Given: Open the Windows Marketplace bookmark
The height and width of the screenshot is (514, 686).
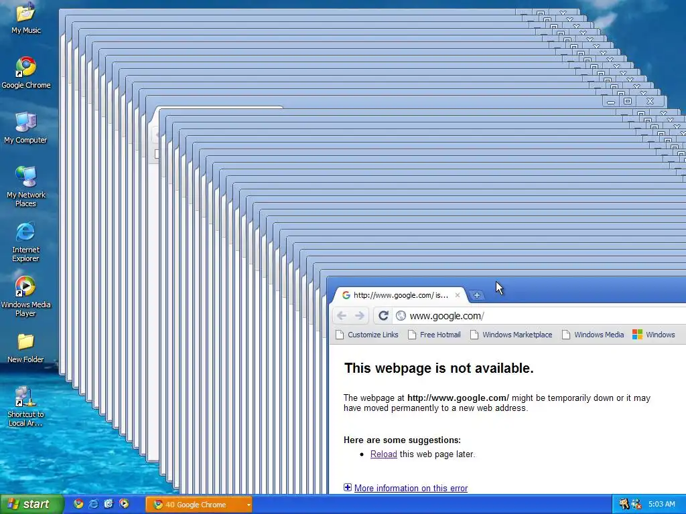Looking at the screenshot, I should pyautogui.click(x=511, y=335).
